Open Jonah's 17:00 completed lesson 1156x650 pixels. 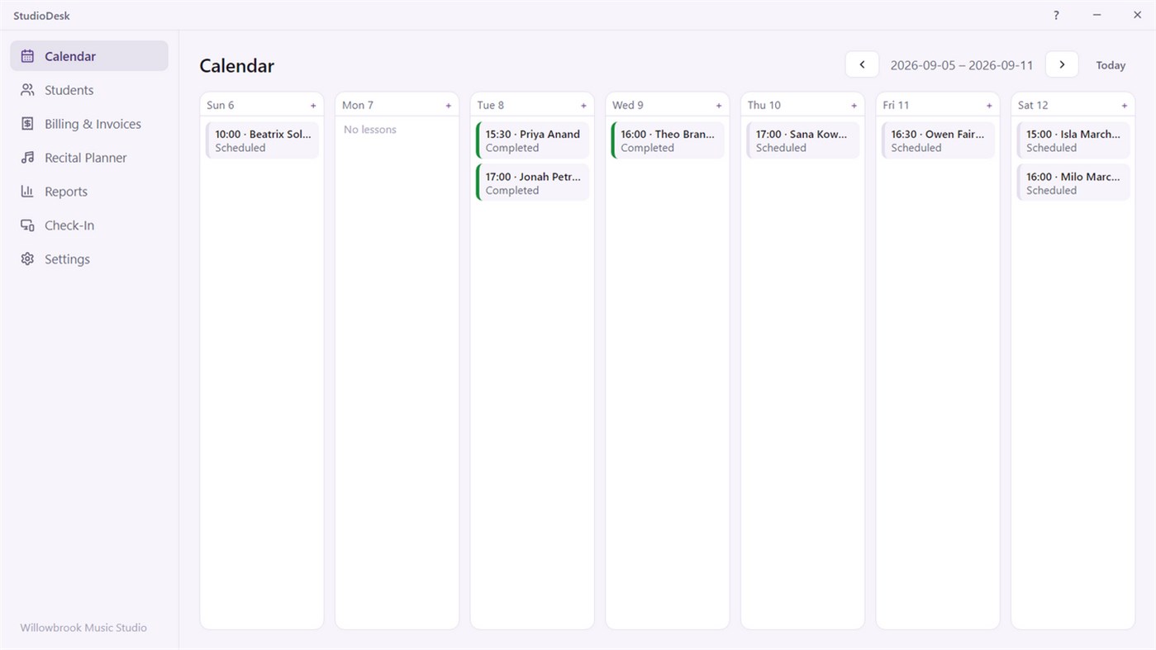pyautogui.click(x=533, y=183)
